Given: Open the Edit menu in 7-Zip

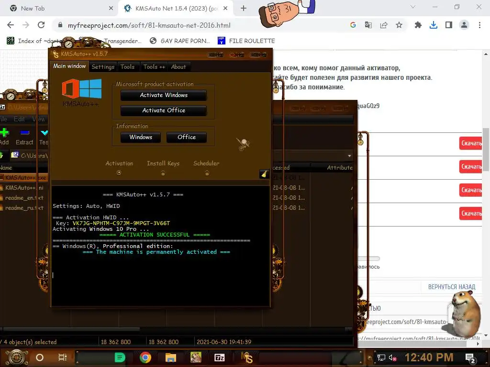Looking at the screenshot, I should click(x=19, y=119).
